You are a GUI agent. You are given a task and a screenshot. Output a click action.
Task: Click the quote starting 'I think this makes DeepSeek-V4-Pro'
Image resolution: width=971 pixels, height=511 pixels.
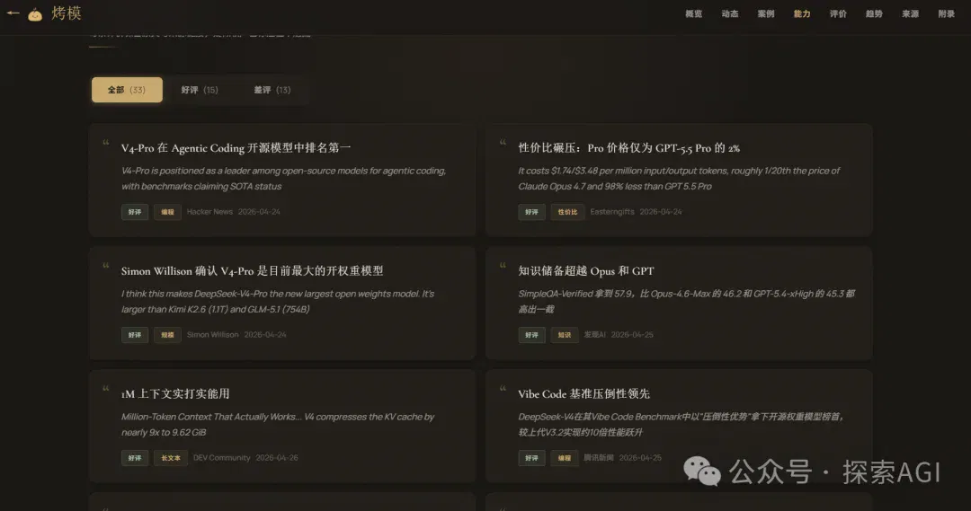click(278, 301)
